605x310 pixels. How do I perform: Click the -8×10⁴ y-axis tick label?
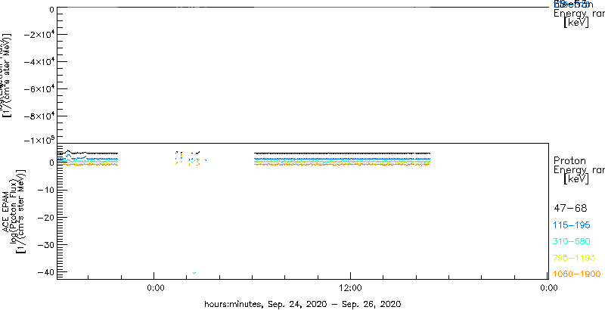click(x=38, y=116)
